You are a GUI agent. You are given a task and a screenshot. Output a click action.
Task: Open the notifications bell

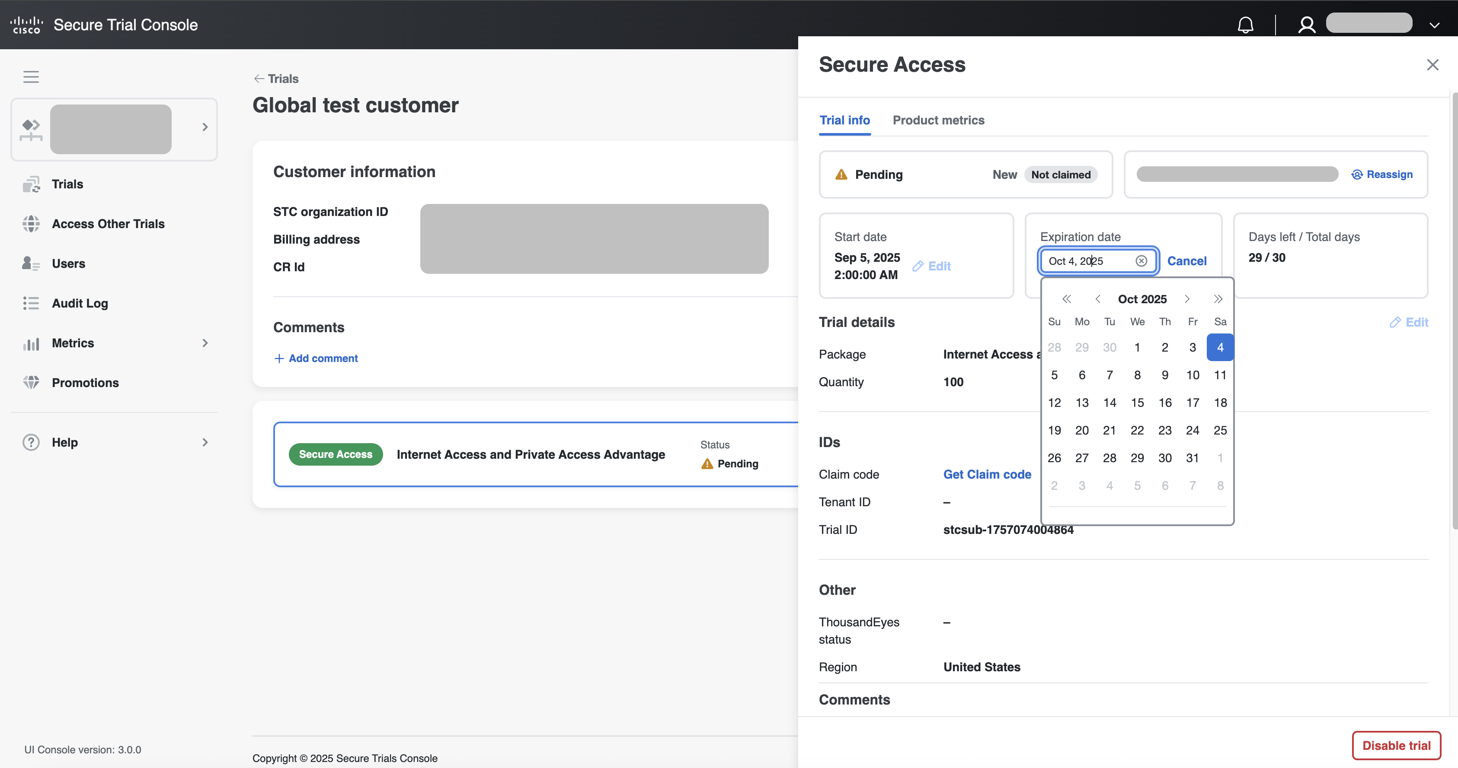[x=1245, y=25]
